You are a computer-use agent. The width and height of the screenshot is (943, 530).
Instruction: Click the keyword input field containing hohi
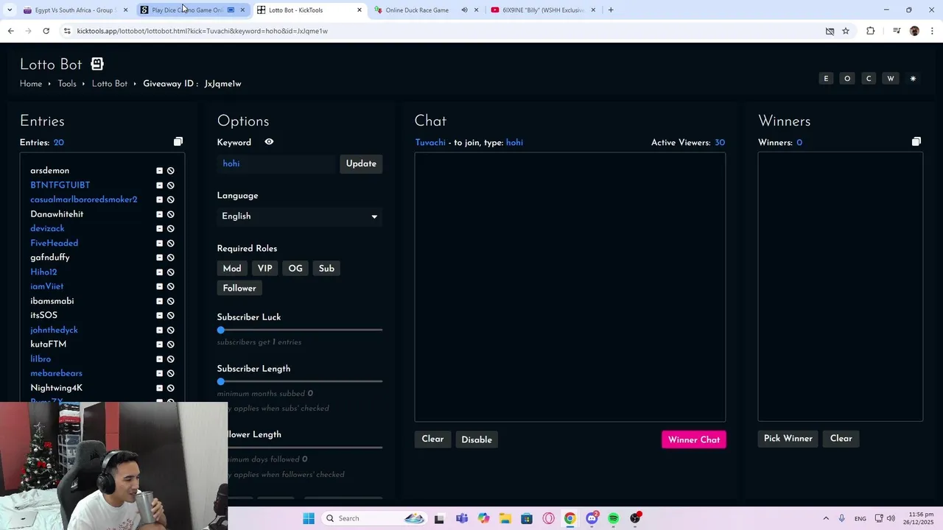click(x=276, y=163)
